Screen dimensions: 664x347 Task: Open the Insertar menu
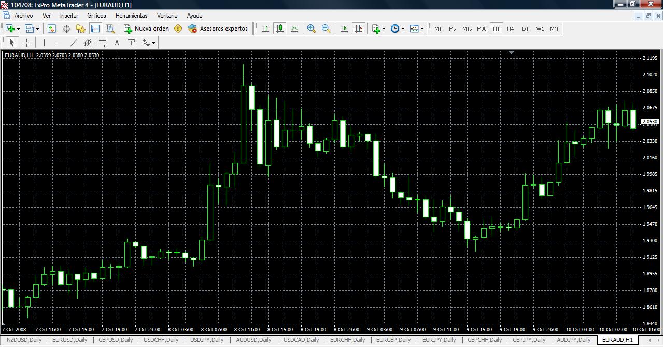coord(69,16)
